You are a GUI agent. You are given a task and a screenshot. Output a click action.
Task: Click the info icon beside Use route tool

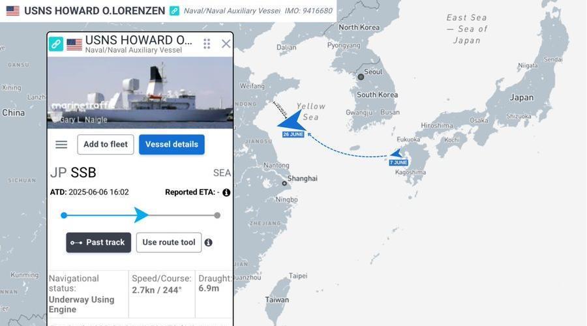209,243
